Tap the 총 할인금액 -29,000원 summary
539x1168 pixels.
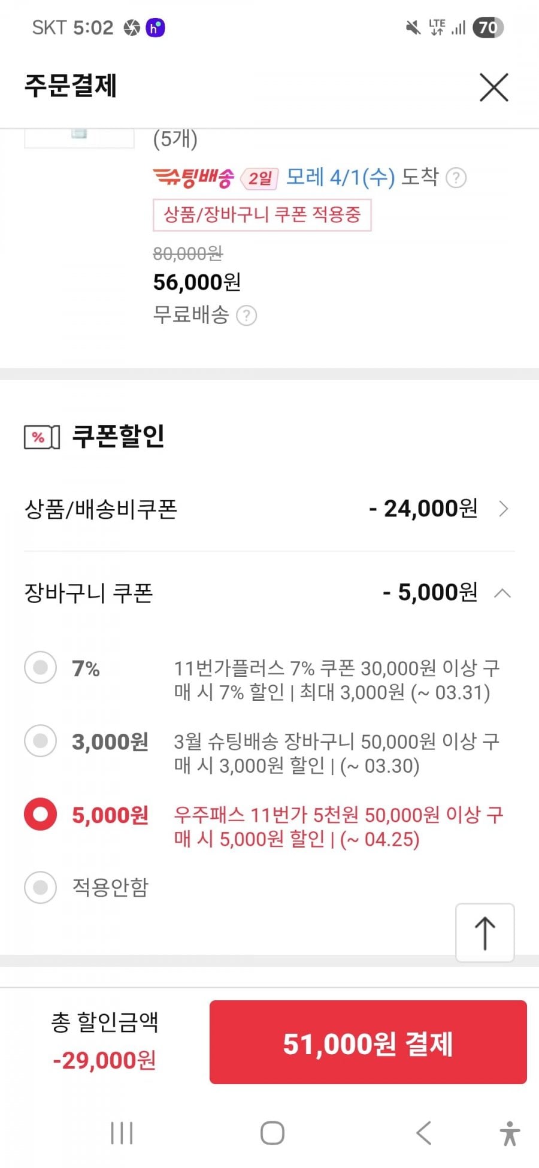pos(104,1042)
